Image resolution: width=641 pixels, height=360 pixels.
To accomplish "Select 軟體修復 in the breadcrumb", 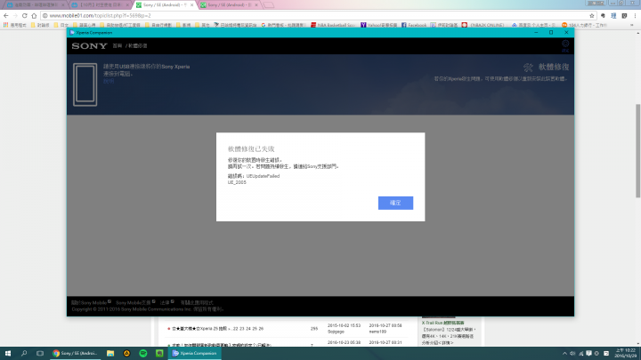I will pos(138,45).
